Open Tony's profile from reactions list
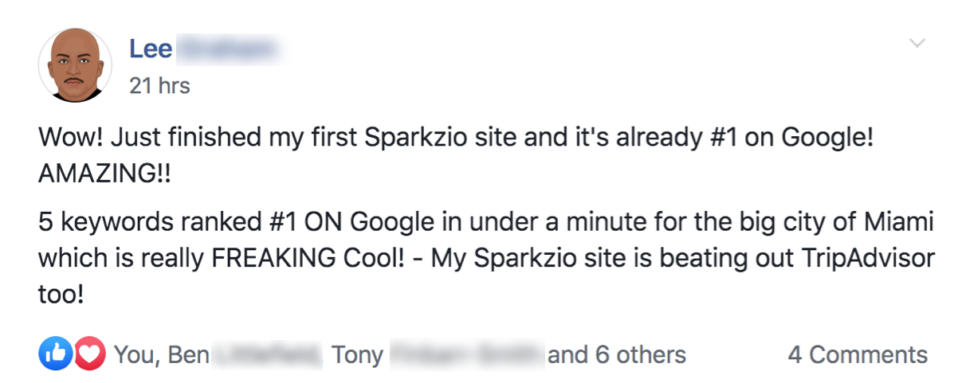The height and width of the screenshot is (383, 958). click(x=358, y=354)
